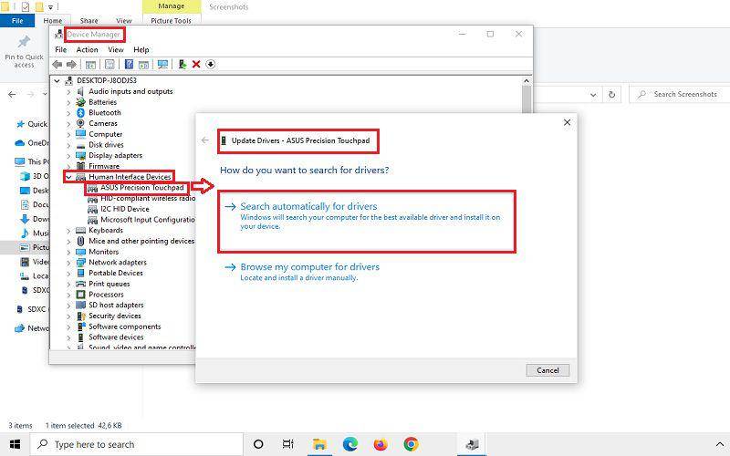Click the Refresh button in Explorer address bar
730x456 pixels.
tap(611, 95)
